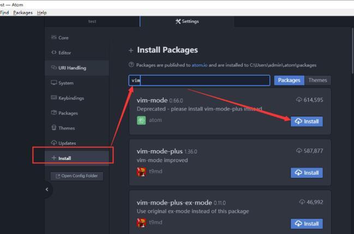
Task: Click the Updates cloud download icon
Action: 54,143
